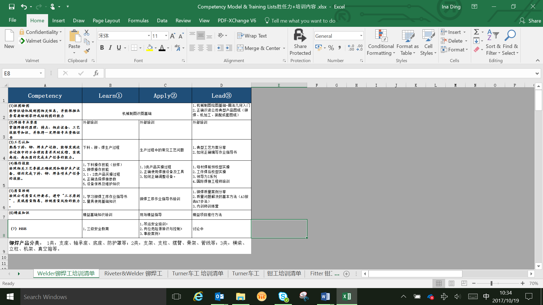
Task: Click the Paste button
Action: (74, 41)
